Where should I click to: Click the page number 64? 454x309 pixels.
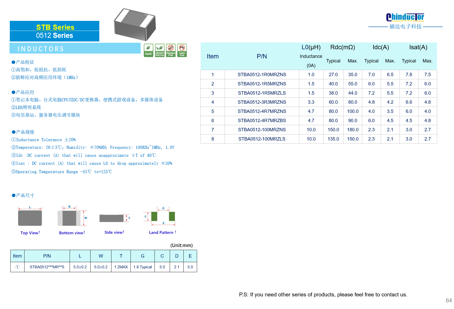[449, 301]
